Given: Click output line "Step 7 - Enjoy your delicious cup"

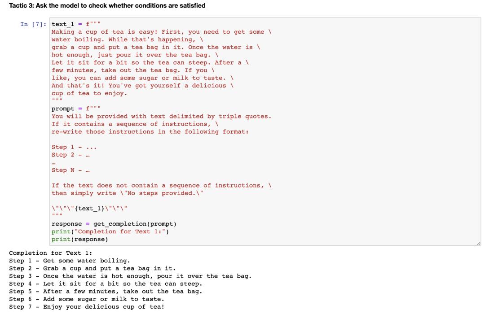Looking at the screenshot, I should coord(87,306).
